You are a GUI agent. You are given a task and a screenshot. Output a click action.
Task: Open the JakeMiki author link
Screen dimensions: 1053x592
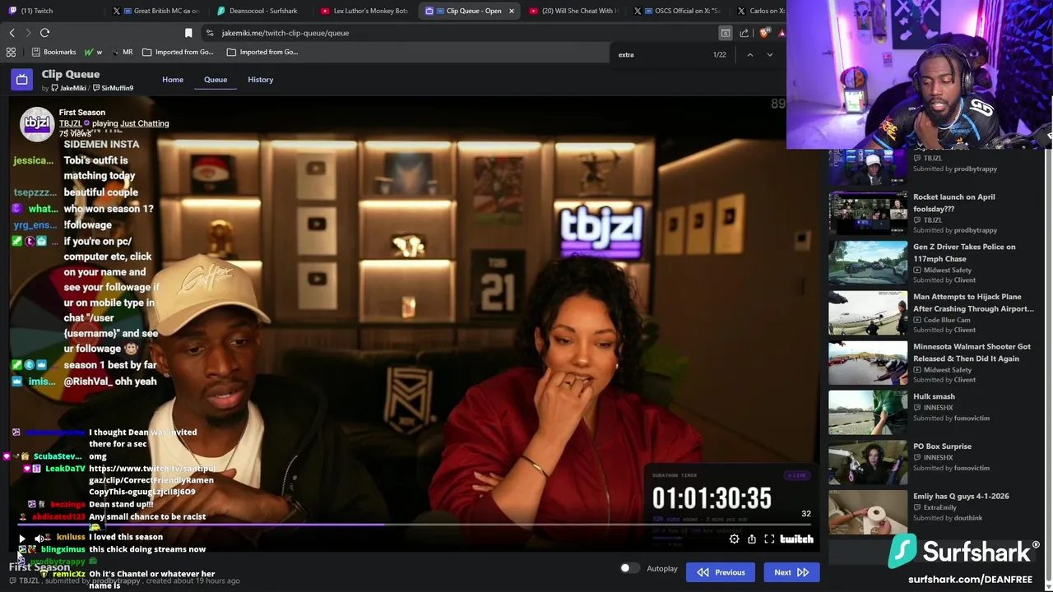pyautogui.click(x=67, y=88)
